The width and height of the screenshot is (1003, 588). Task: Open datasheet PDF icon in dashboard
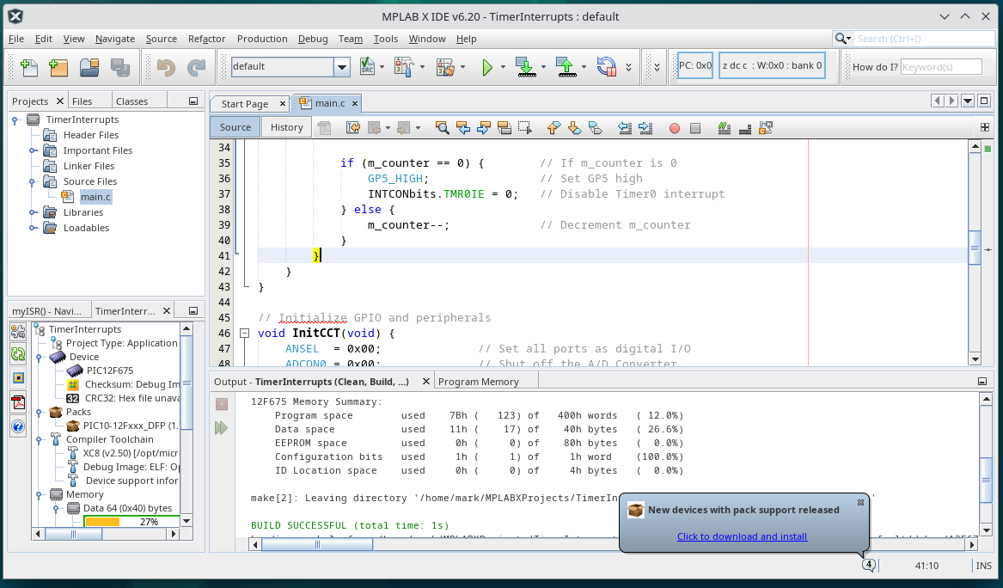coord(18,402)
